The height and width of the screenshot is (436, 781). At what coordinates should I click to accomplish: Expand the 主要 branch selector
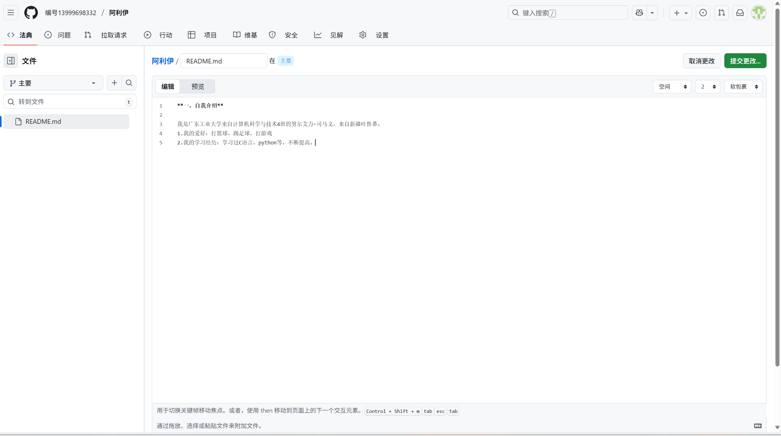click(53, 83)
